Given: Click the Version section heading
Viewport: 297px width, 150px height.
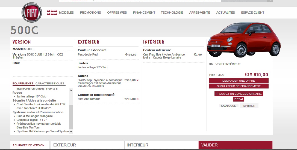Looking at the screenshot, I should coord(22,42).
